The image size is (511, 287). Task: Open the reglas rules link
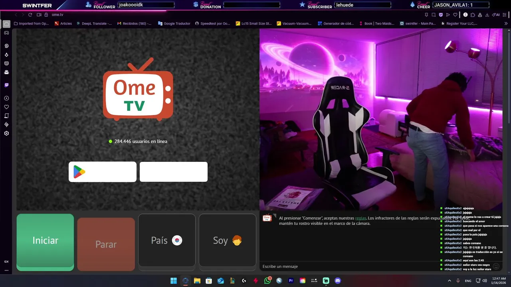click(x=360, y=218)
